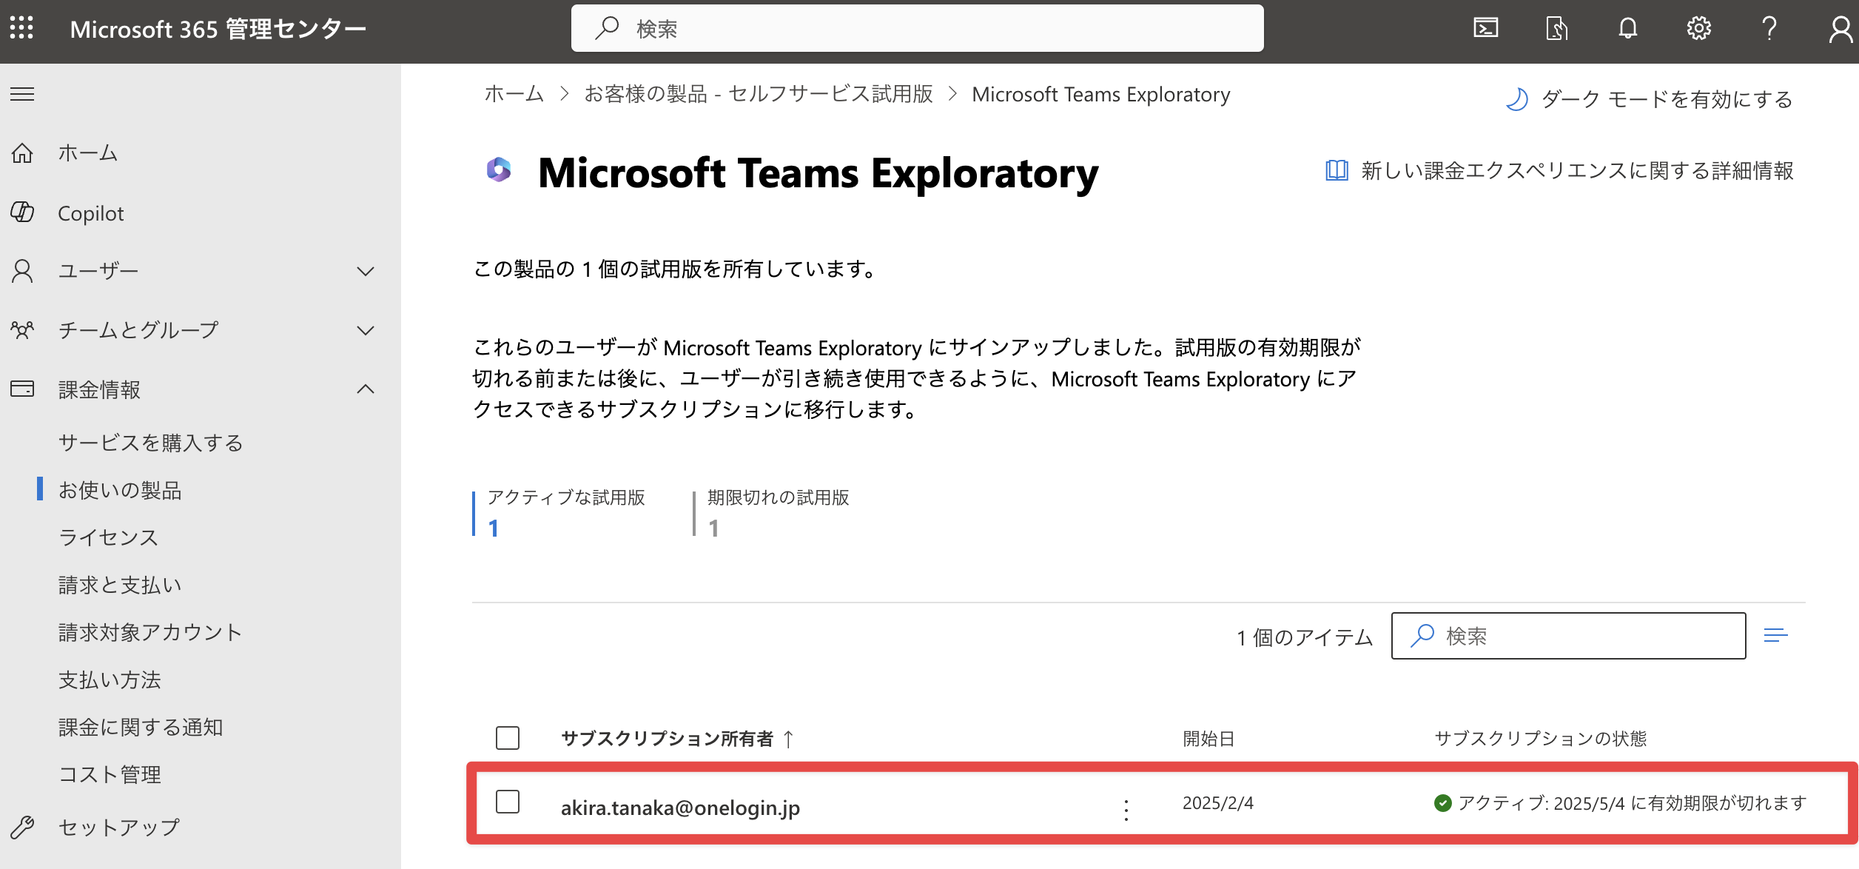Sort by サブスクリプション所有者 column header
Image resolution: width=1859 pixels, height=869 pixels.
coord(667,738)
